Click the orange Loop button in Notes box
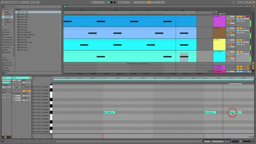The image size is (256, 144). pos(26,91)
